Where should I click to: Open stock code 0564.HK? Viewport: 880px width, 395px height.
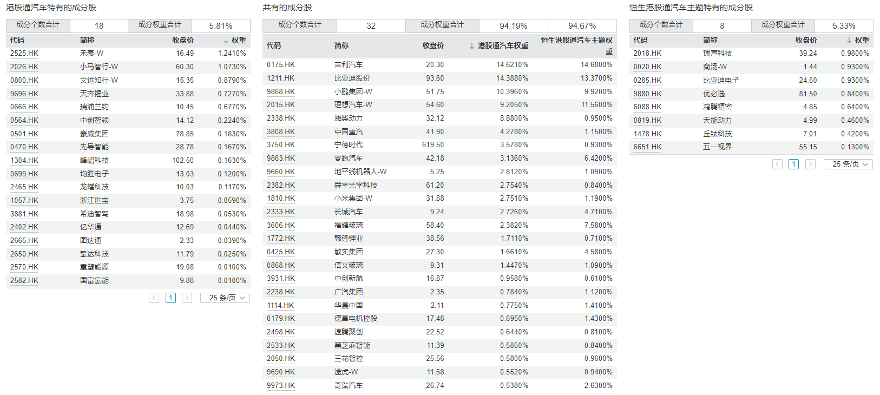[x=24, y=120]
